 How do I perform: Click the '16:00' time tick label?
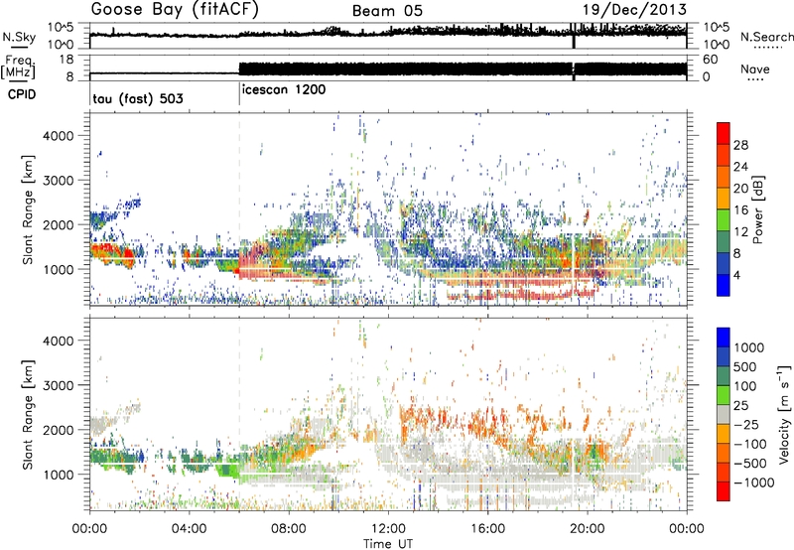[x=487, y=529]
